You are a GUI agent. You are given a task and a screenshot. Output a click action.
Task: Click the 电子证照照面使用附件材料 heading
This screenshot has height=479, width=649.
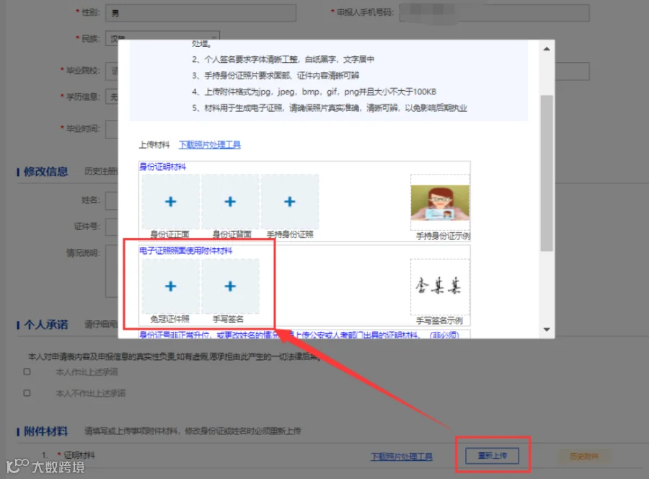186,250
